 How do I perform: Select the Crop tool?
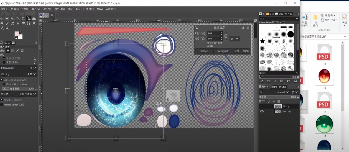(23, 18)
